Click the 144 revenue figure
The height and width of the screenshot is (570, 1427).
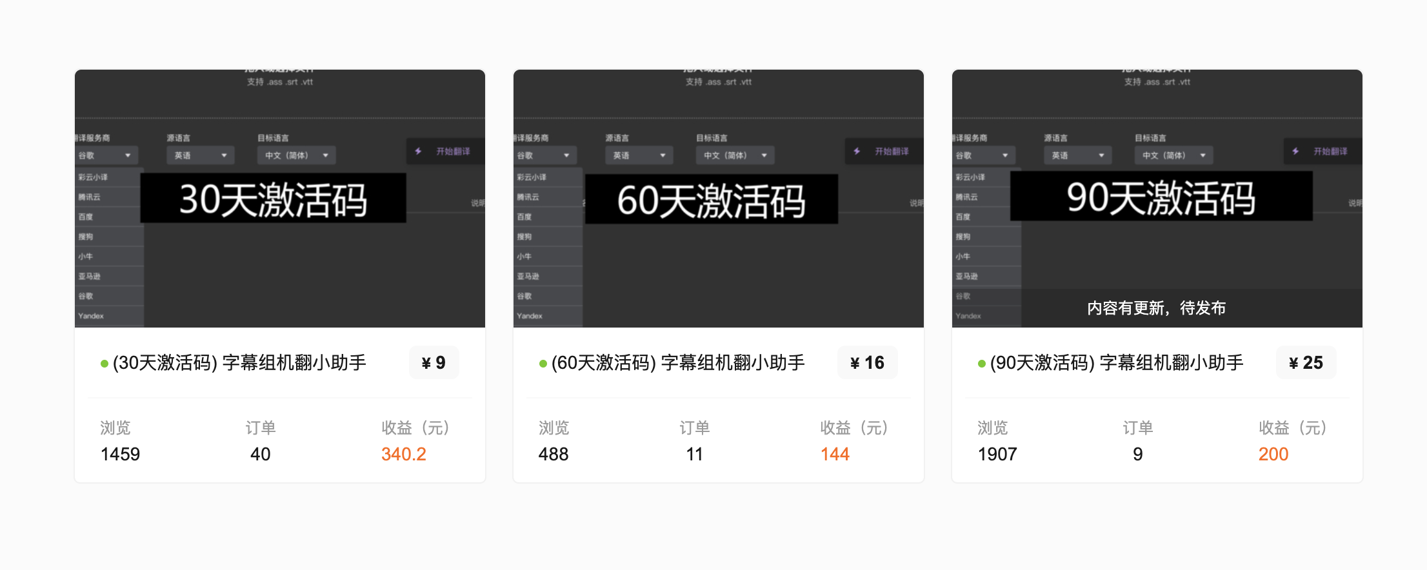[x=834, y=455]
